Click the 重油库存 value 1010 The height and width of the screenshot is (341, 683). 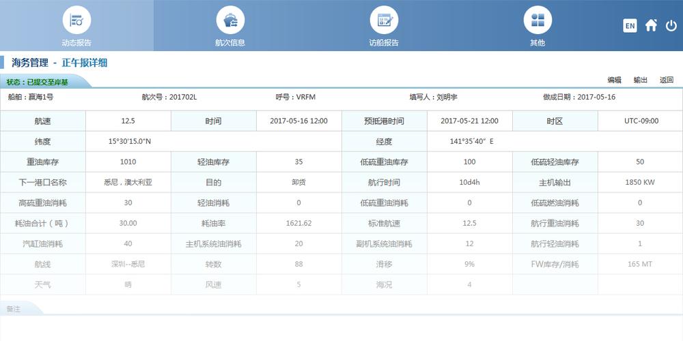click(x=128, y=162)
